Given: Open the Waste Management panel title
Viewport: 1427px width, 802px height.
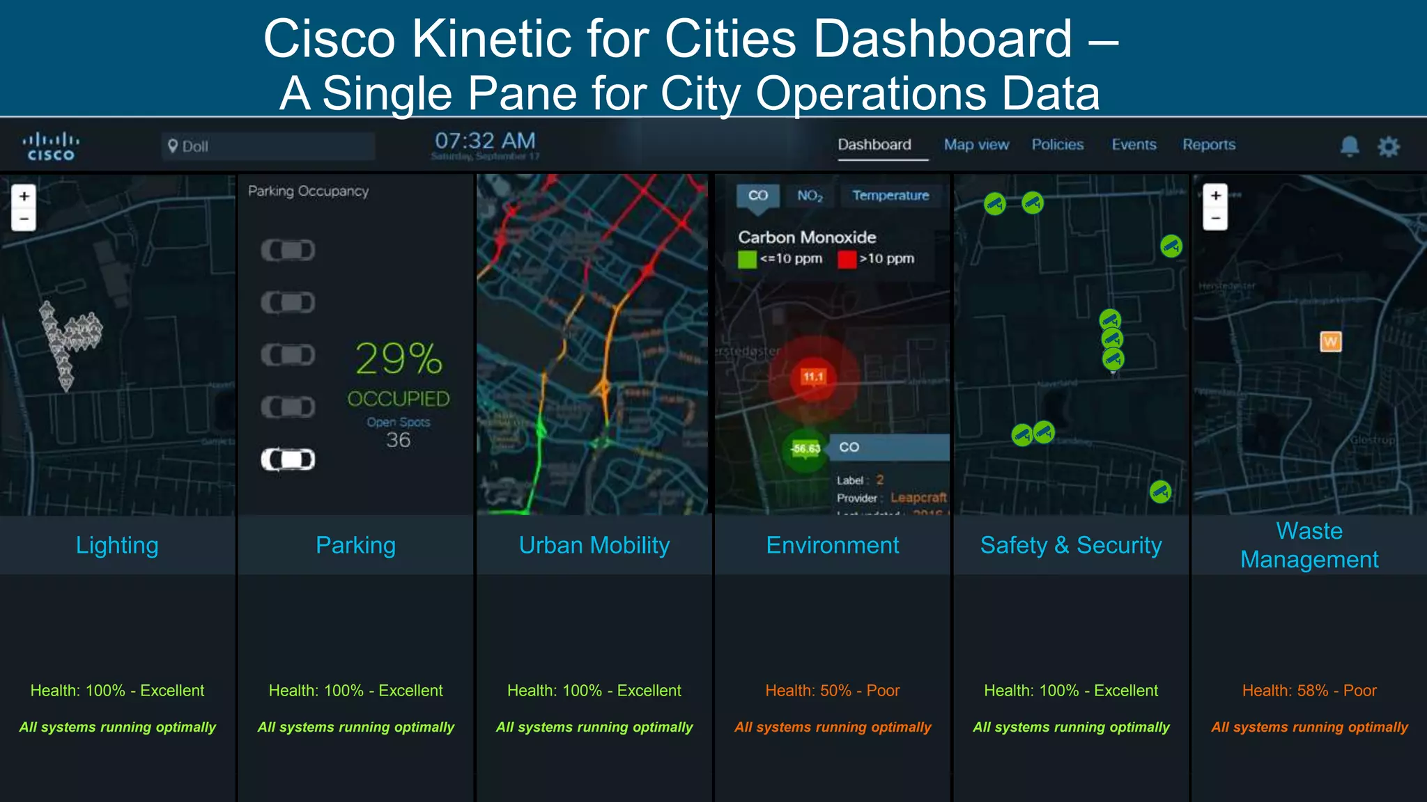Looking at the screenshot, I should tap(1309, 545).
